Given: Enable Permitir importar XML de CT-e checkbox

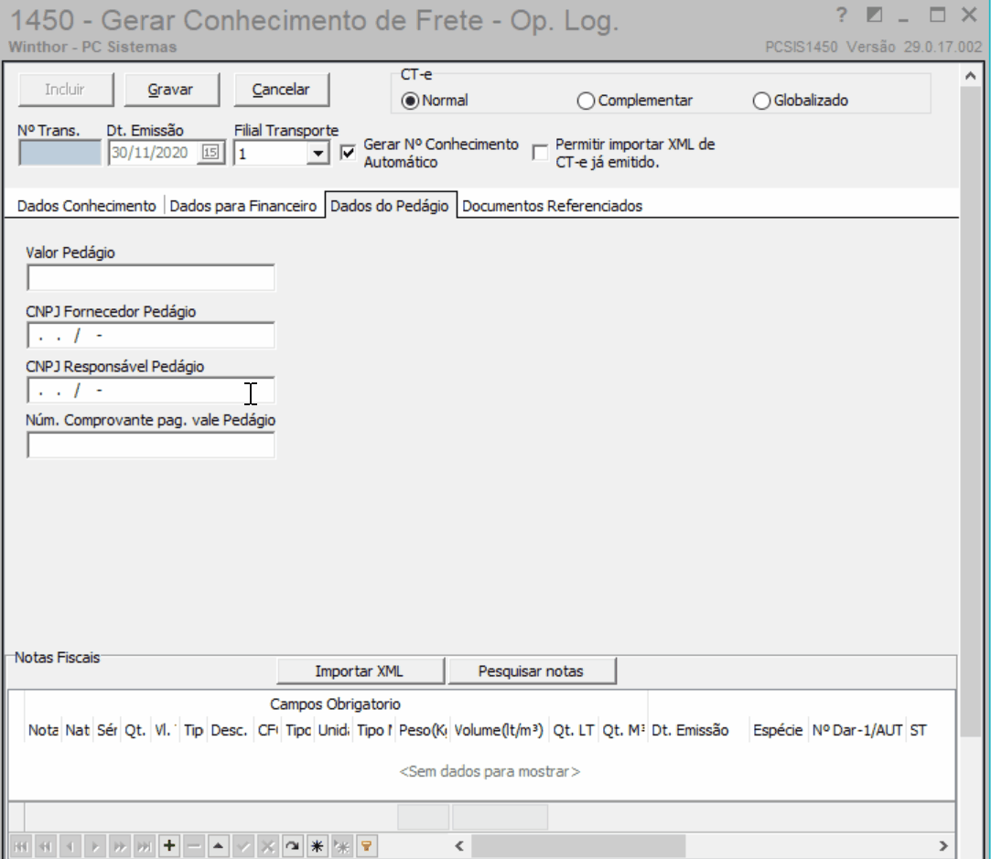Looking at the screenshot, I should pos(540,153).
